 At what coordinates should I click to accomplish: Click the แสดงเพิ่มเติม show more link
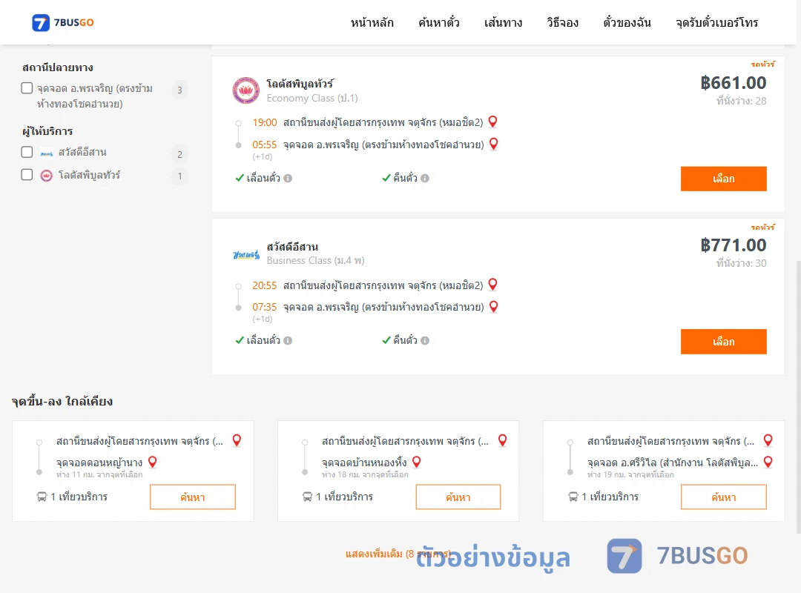(x=398, y=554)
